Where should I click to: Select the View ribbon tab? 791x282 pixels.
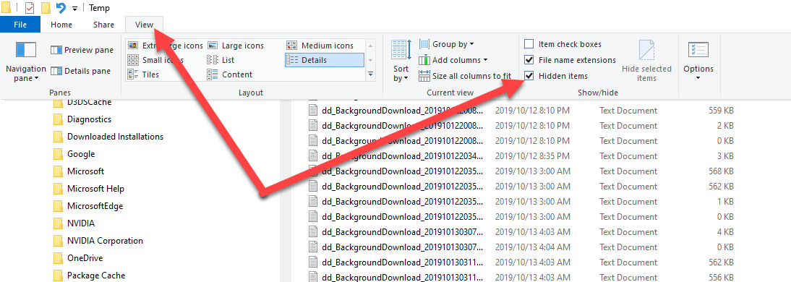(x=144, y=25)
